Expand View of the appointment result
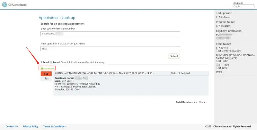Image resolution: width=257 pixels, height=130 pixels. coord(49,68)
